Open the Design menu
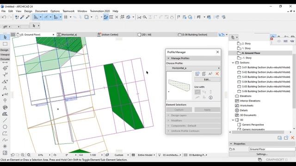Viewport: 296px width, 166px height. [x=28, y=11]
